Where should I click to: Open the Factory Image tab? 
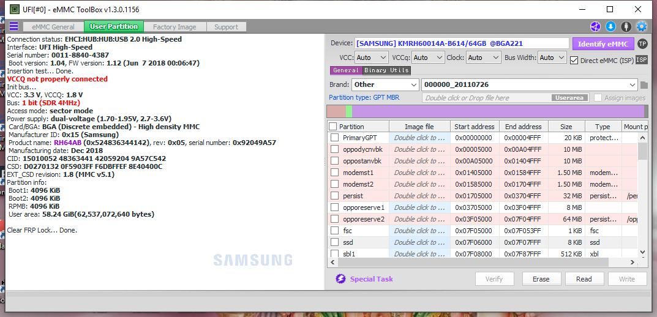175,27
